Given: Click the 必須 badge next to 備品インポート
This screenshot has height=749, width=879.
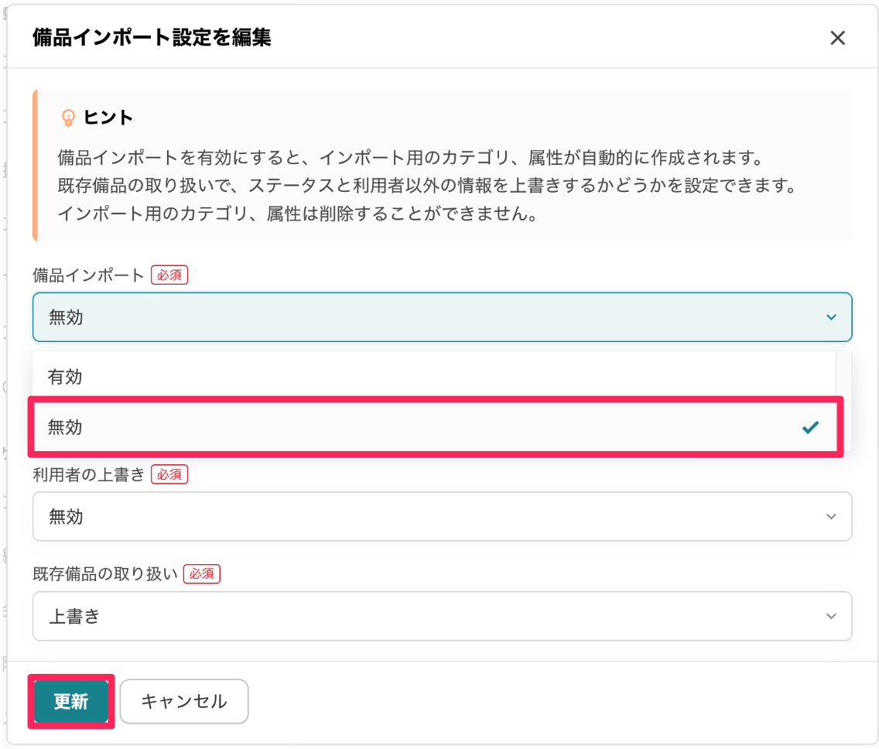Looking at the screenshot, I should [169, 275].
